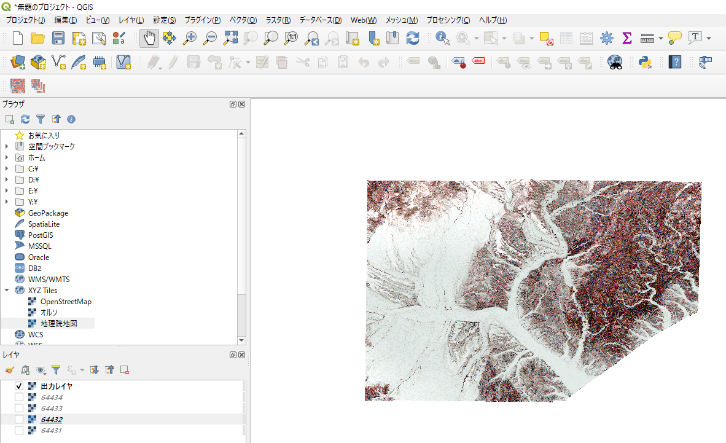Expand all icon in Layers panel
This screenshot has height=443, width=726.
[x=94, y=370]
